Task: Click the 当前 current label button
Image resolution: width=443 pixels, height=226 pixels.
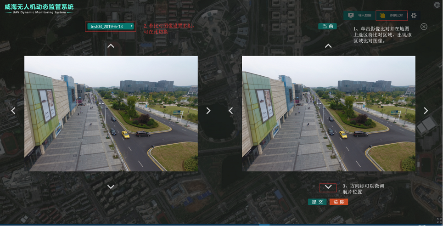Action: 327,27
